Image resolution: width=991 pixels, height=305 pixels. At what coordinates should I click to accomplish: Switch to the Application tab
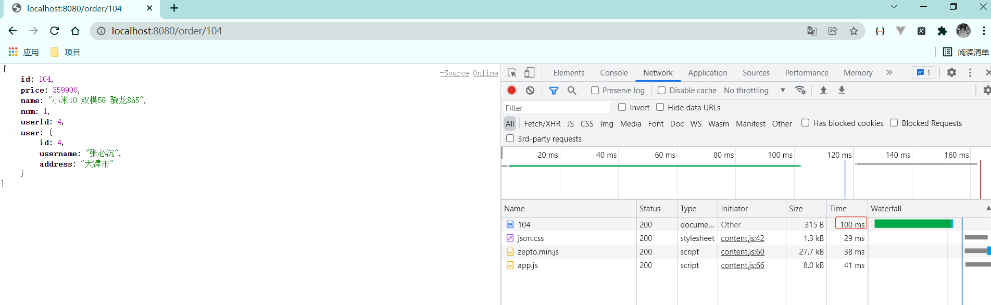707,73
